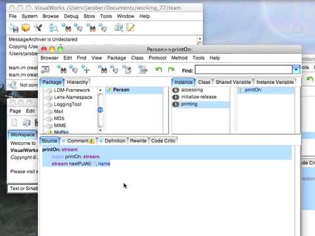Screen dimensions: 315x236
Task: Open the Instance Variable tab
Action: coord(275,82)
